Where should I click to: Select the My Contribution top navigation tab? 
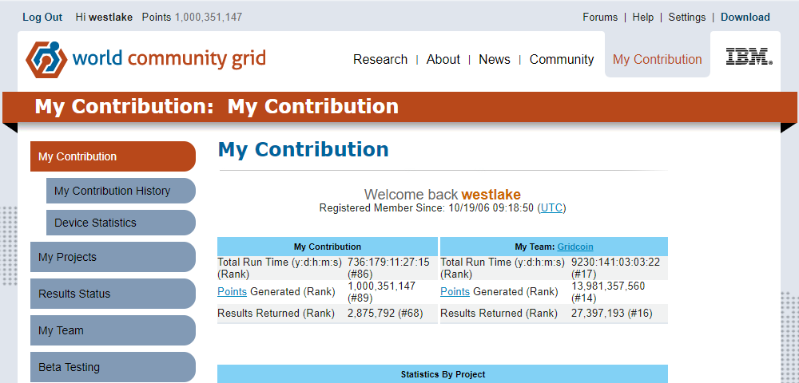pos(658,60)
